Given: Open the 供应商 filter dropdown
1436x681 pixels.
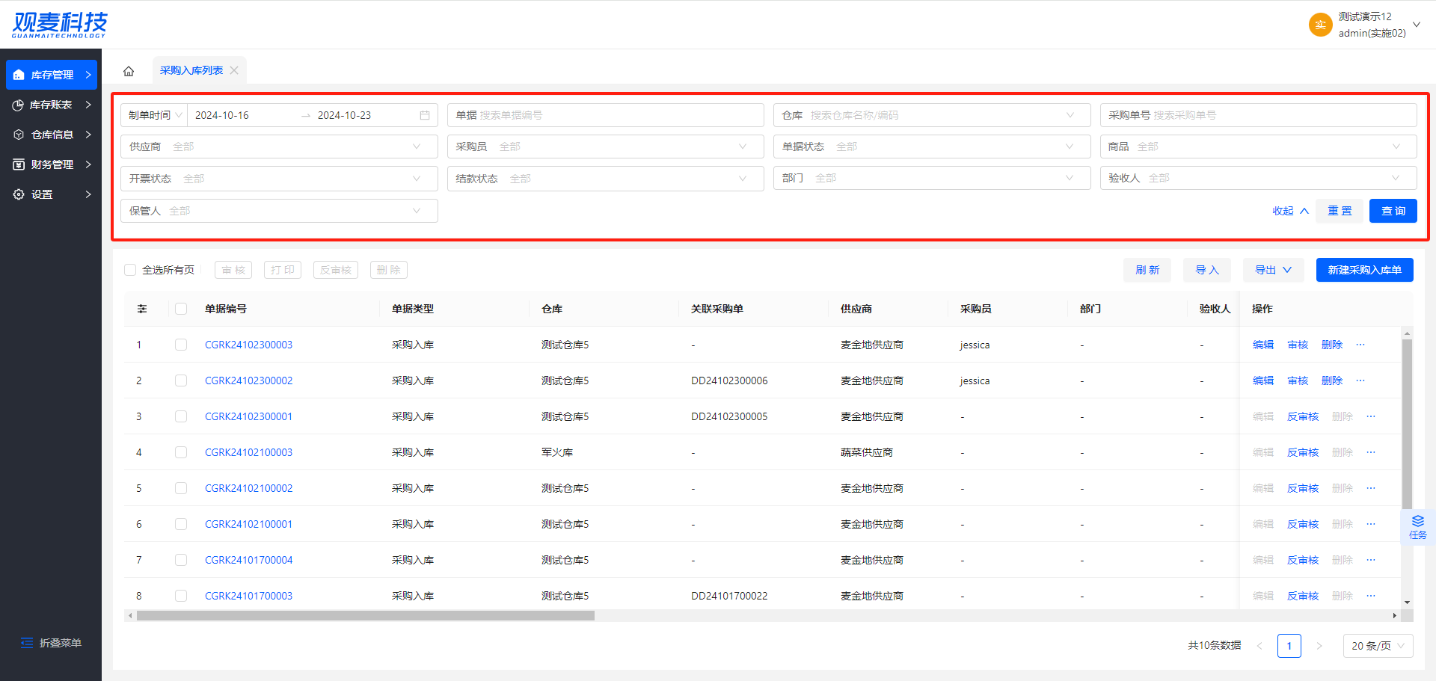Looking at the screenshot, I should (x=279, y=147).
